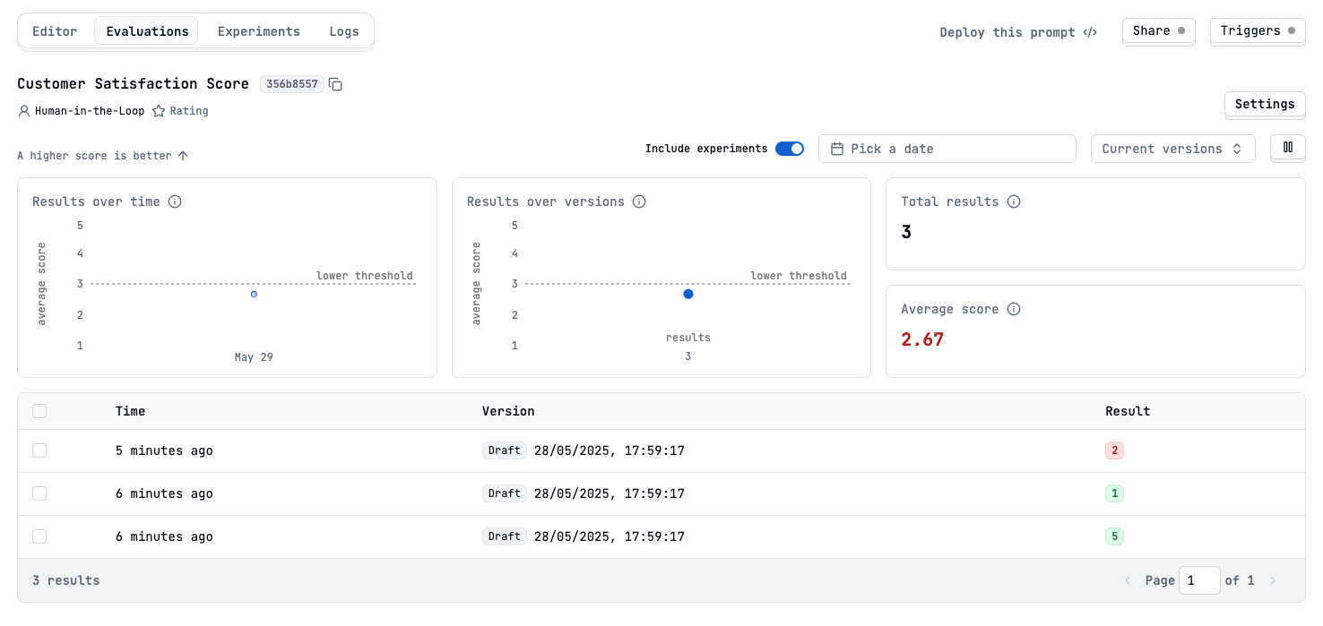Select checkbox for row with result 5
This screenshot has height=626, width=1323.
point(39,536)
